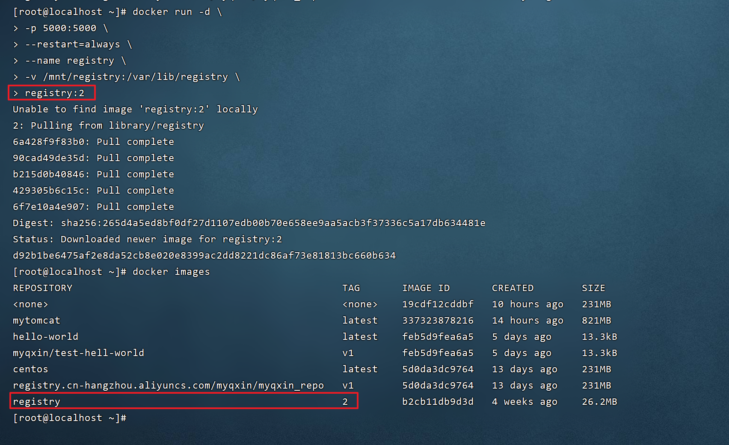Select the 'docker images' command text
The image size is (729, 445).
[171, 272]
